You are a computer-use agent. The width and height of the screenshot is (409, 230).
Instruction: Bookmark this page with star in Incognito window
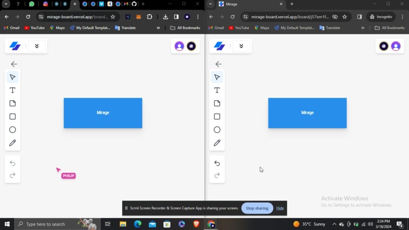click(345, 17)
